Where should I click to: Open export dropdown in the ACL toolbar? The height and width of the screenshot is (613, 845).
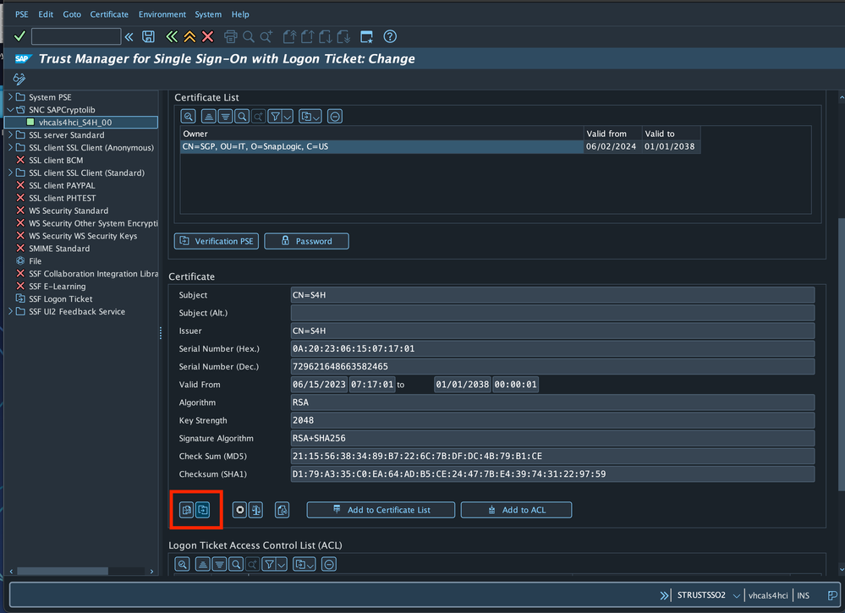[x=305, y=564]
